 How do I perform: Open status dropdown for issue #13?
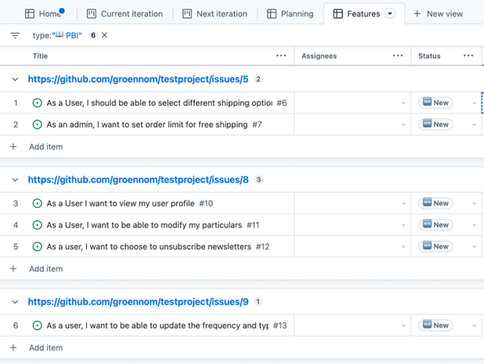click(474, 326)
